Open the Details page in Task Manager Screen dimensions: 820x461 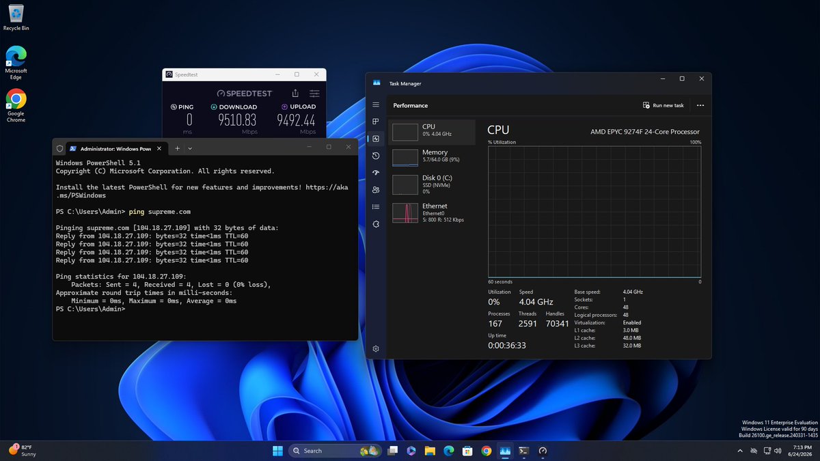click(376, 207)
